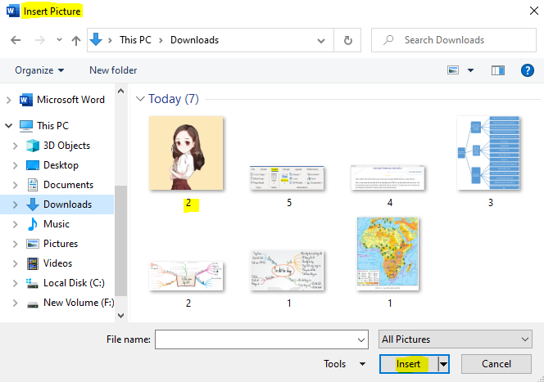This screenshot has height=382, width=544.
Task: Open the Insert button dropdown arrow
Action: (x=444, y=364)
